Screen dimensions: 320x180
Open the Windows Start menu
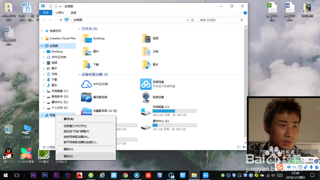coord(5,175)
